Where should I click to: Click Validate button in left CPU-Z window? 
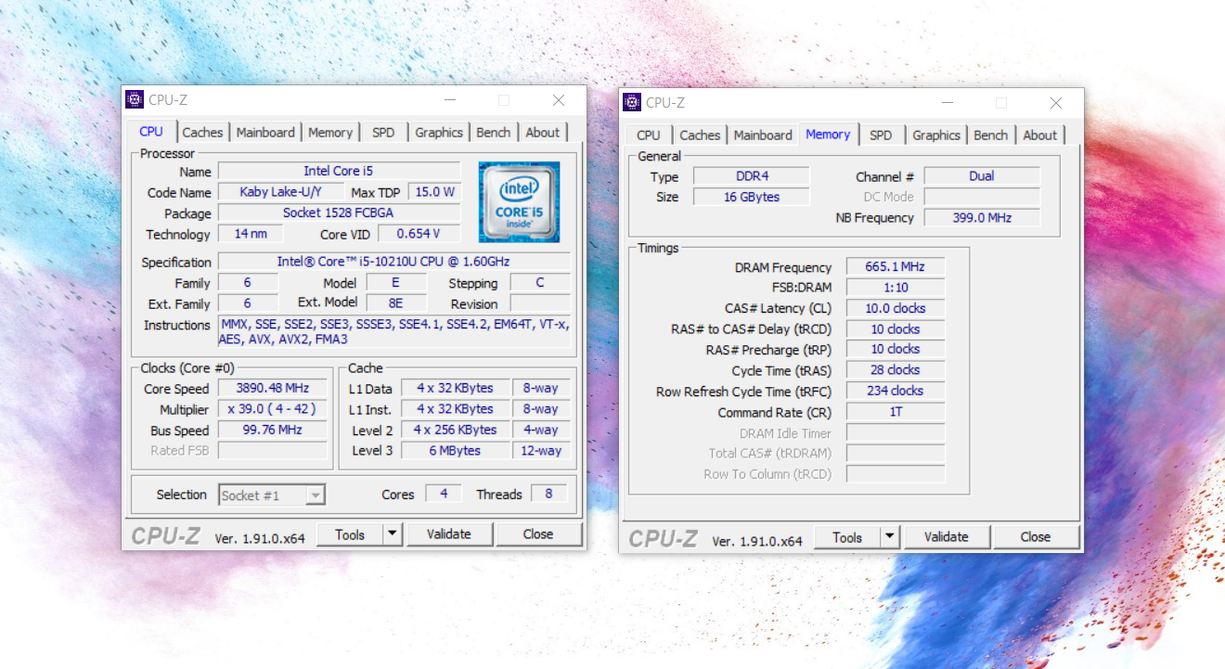[449, 534]
